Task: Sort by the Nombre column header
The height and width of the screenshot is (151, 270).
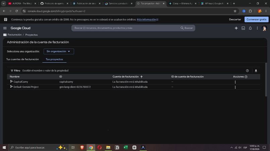Action: point(14,77)
